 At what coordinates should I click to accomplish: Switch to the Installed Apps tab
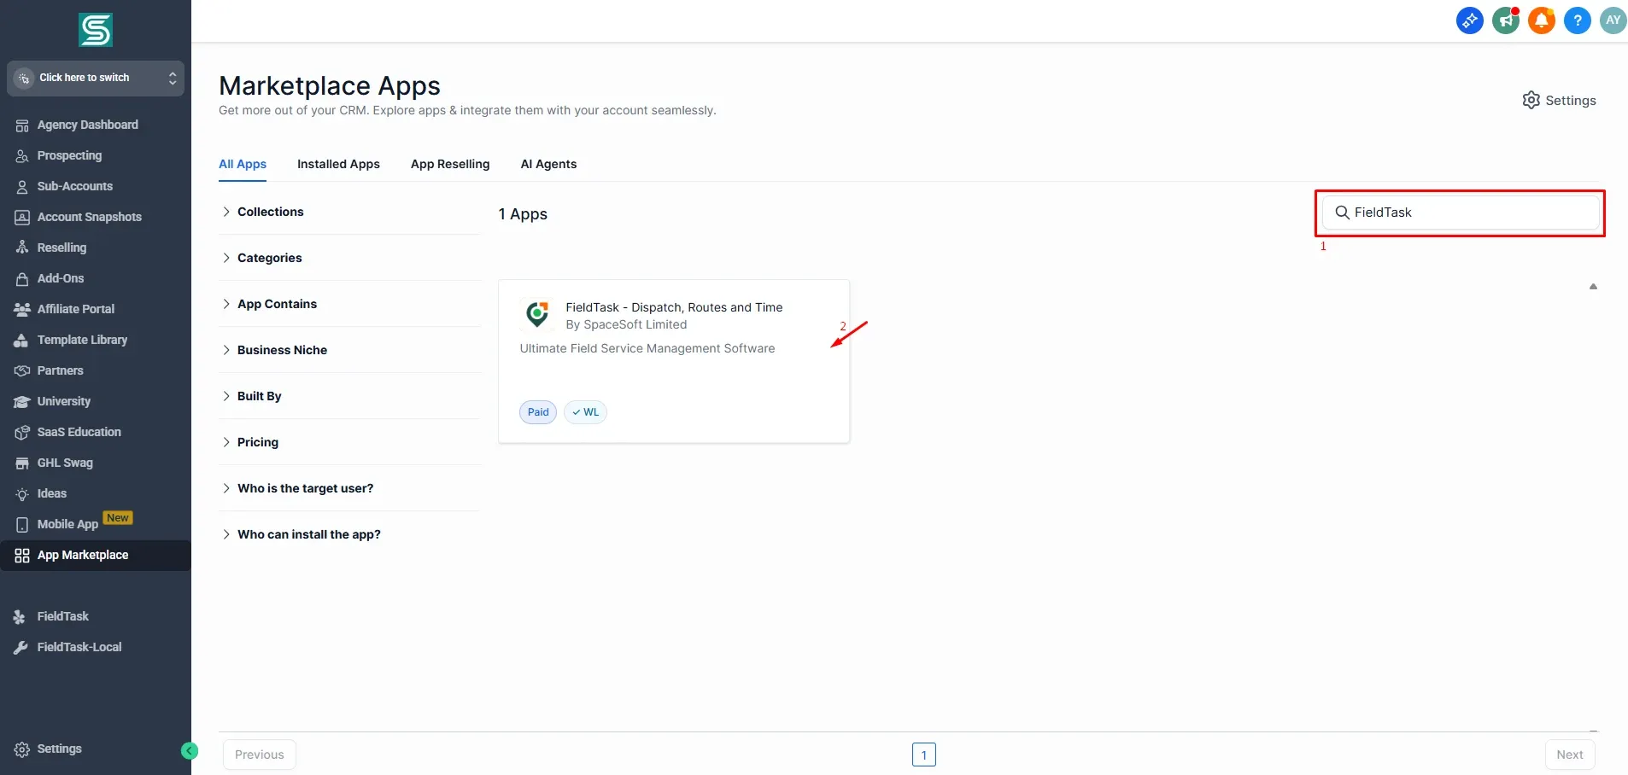point(338,164)
